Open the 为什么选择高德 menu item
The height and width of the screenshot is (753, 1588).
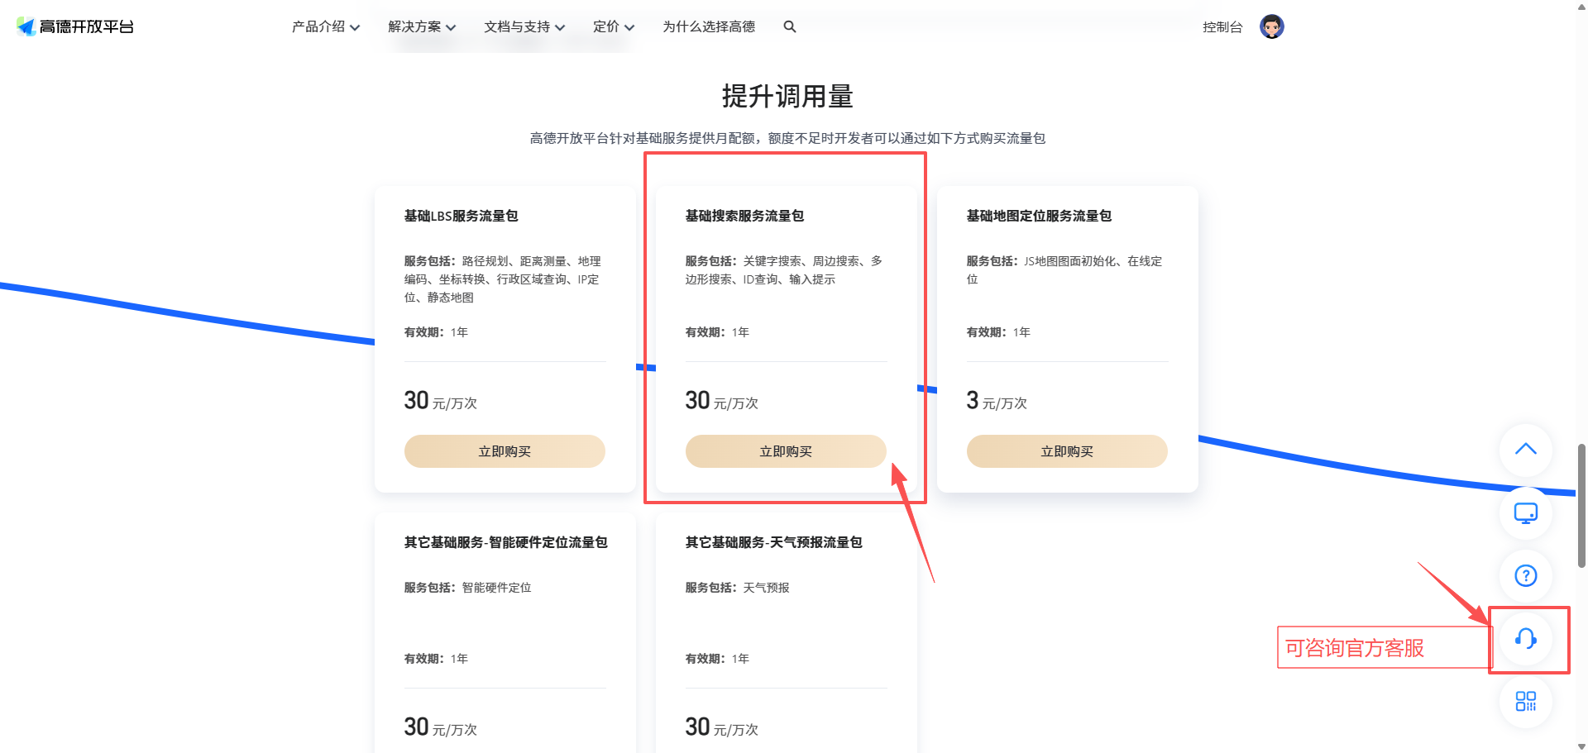point(709,26)
